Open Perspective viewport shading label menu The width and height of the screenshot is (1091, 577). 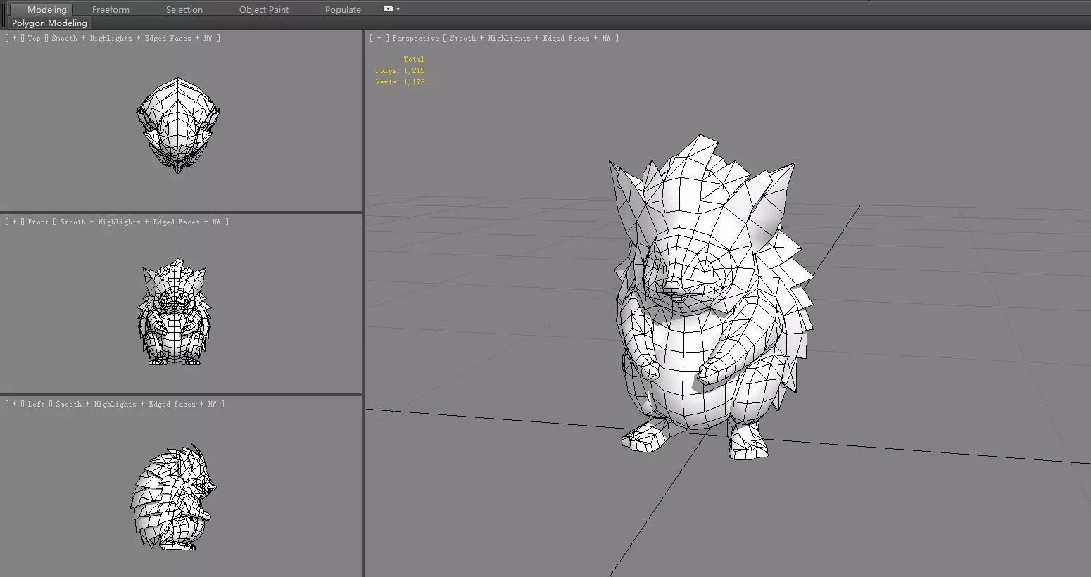pos(529,39)
